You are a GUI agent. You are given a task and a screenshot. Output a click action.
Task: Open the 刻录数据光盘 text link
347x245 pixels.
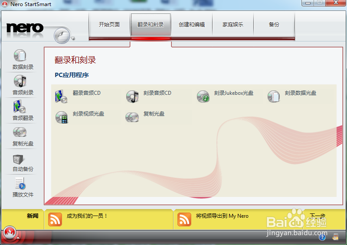[301, 93]
